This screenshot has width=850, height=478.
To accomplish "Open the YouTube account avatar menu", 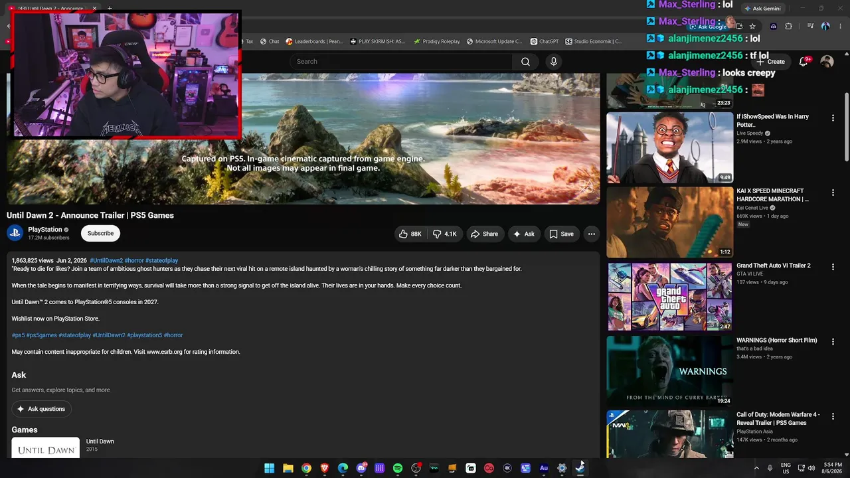I will point(827,62).
